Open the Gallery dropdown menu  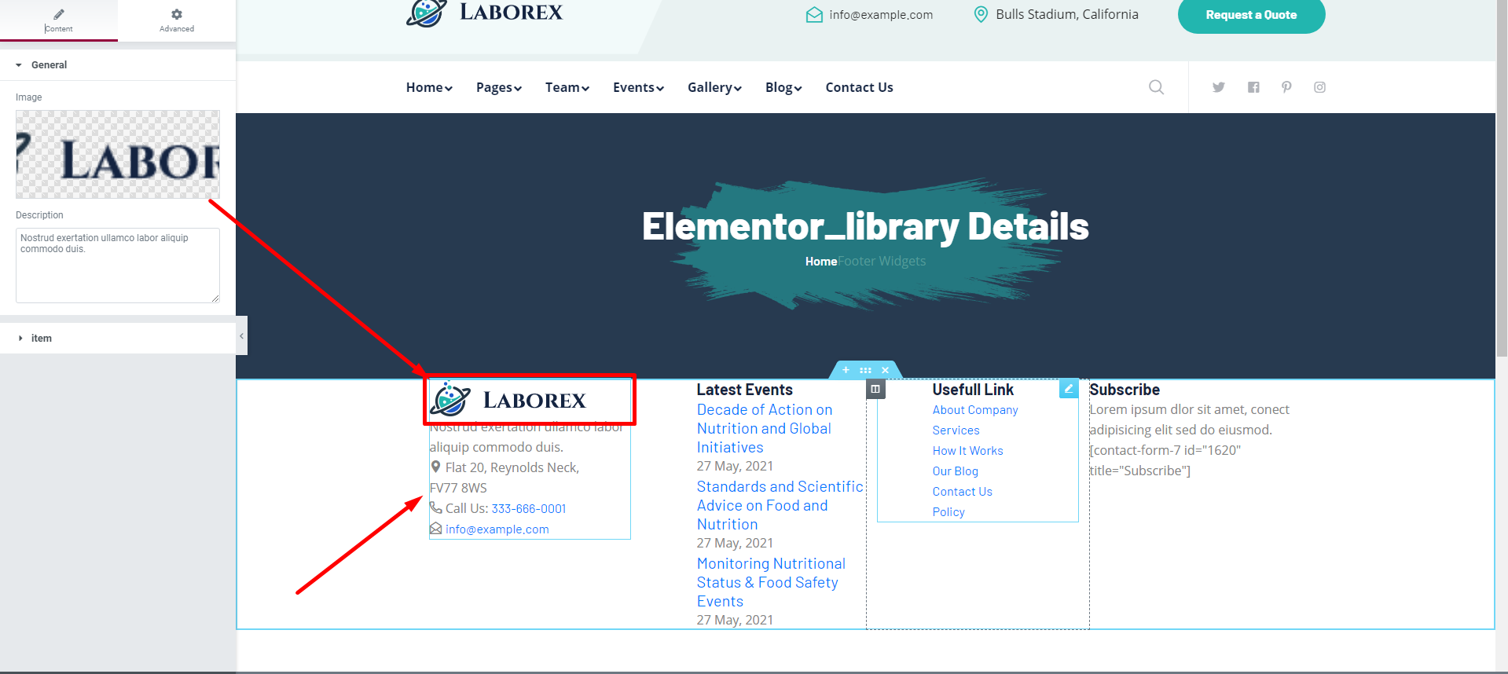pyautogui.click(x=714, y=87)
